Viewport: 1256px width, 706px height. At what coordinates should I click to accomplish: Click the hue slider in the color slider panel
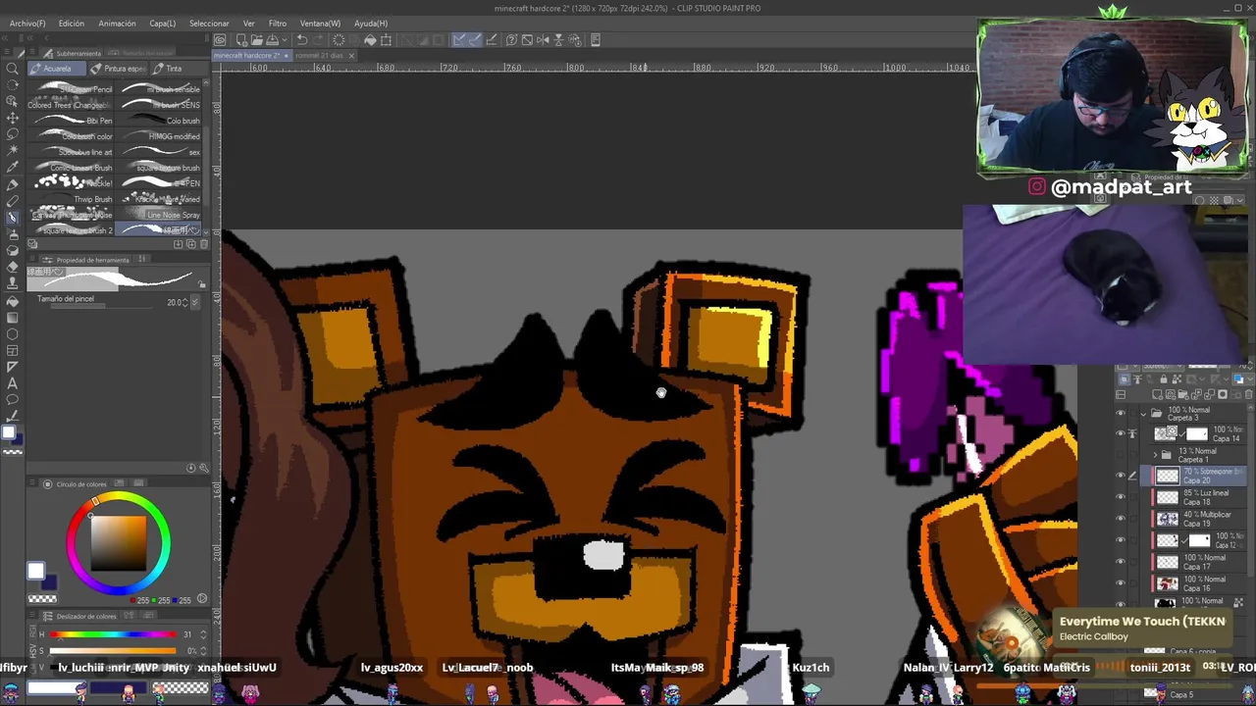(114, 634)
